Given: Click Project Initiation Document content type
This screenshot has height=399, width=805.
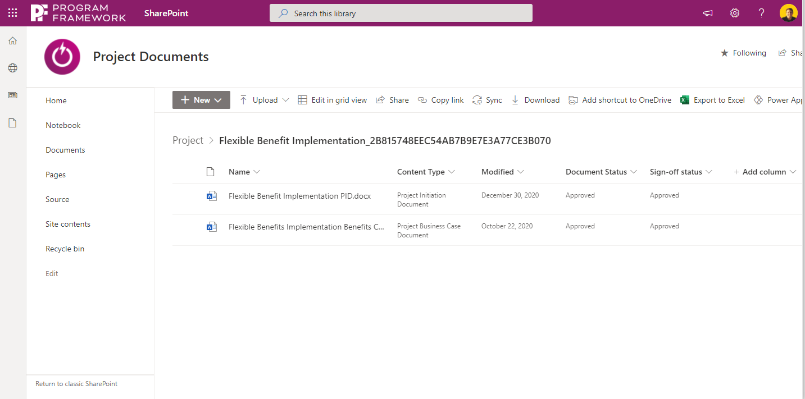Looking at the screenshot, I should [421, 200].
